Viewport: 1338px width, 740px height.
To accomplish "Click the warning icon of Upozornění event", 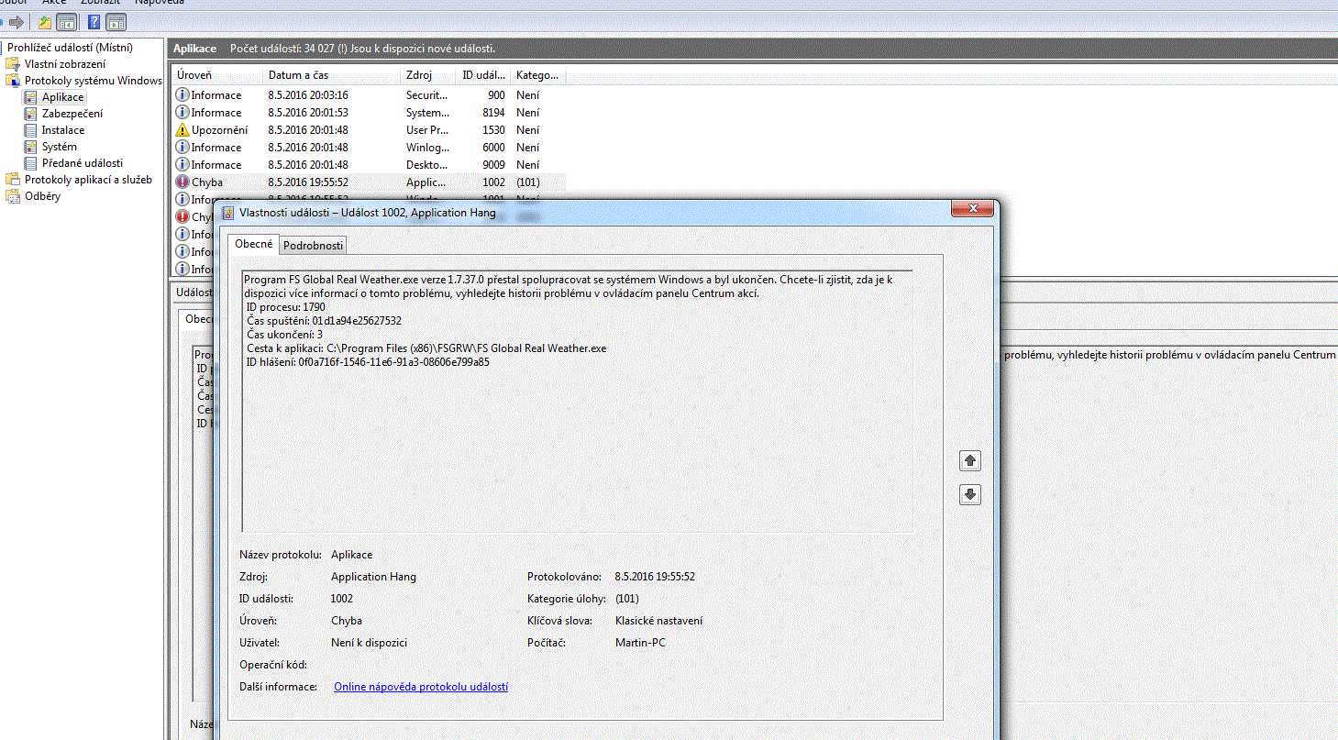I will pos(182,130).
